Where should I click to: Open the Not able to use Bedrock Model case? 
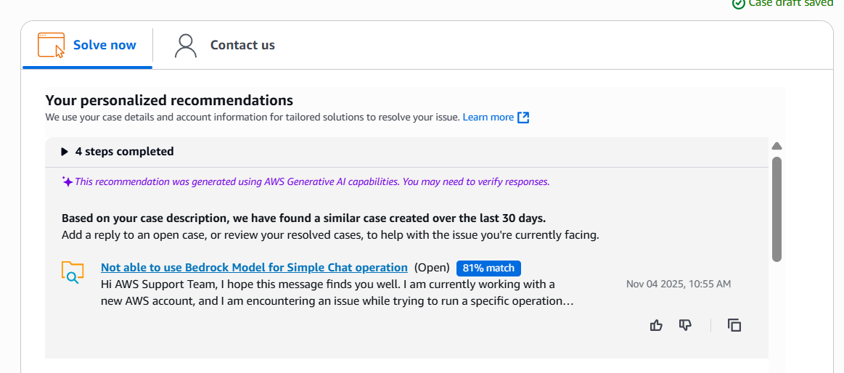click(x=254, y=268)
